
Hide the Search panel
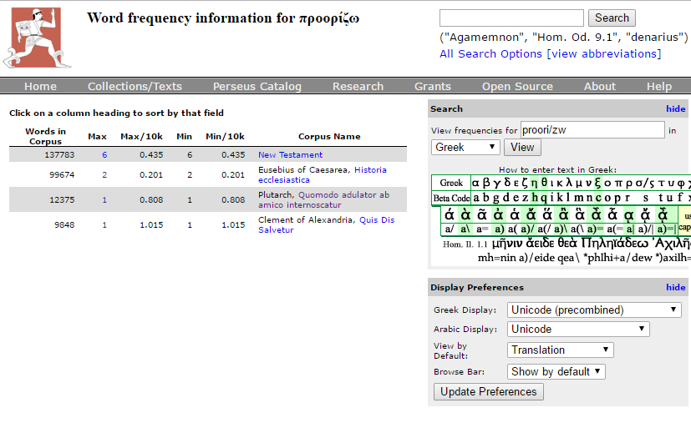coord(675,108)
